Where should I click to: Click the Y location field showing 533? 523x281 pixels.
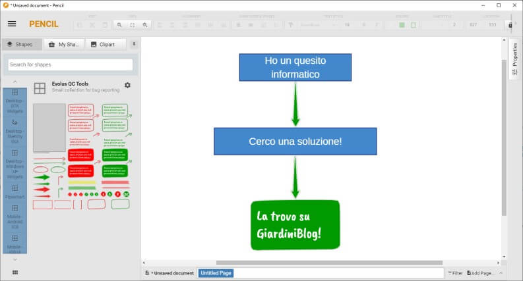click(492, 25)
